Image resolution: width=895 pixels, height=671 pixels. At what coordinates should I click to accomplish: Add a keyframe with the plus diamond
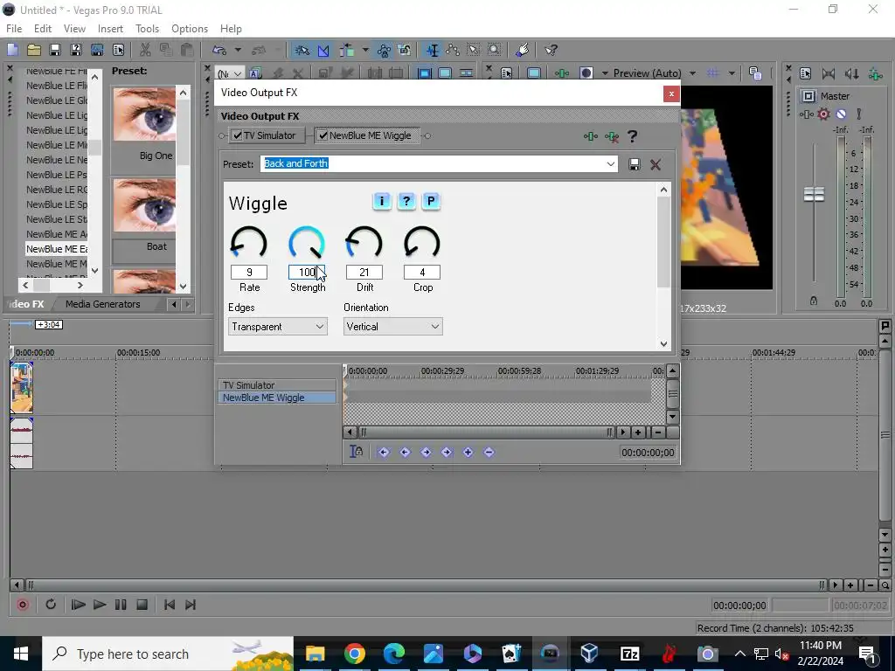point(468,453)
